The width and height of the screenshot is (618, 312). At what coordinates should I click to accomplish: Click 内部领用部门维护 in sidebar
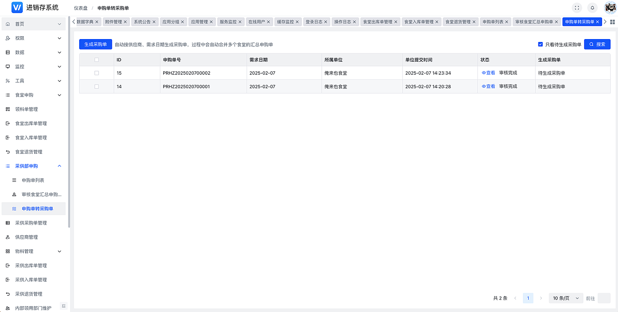click(x=33, y=308)
